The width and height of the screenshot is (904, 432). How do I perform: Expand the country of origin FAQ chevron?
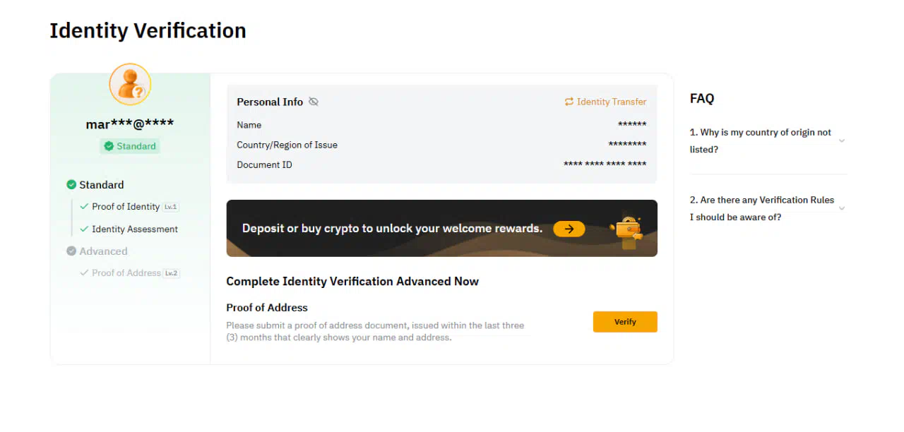pos(841,140)
